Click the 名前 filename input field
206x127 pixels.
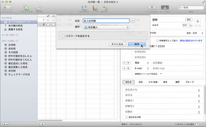click(x=106, y=21)
